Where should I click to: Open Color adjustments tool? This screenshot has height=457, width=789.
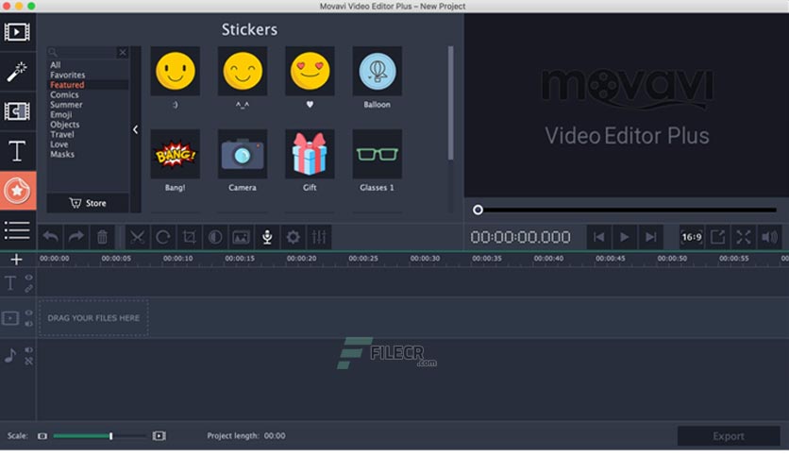click(215, 237)
